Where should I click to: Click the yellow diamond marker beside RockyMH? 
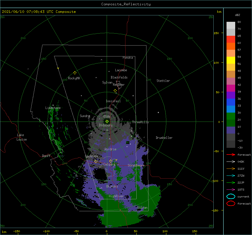coord(75,73)
